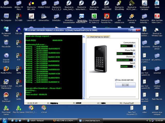165x123 pixels.
Task: Click log scrollbar down arrow
Action: (84, 98)
